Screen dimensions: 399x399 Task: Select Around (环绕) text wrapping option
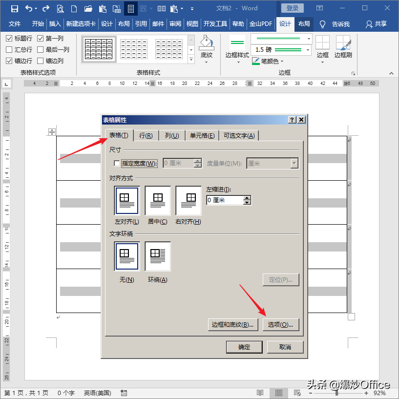158,256
